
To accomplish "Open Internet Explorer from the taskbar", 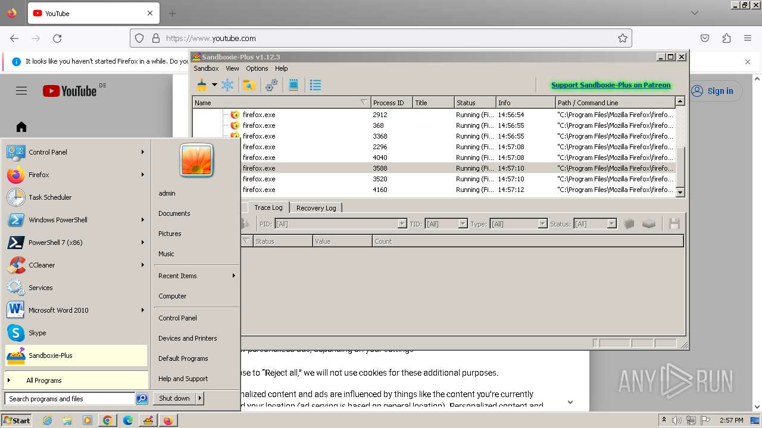I will (47, 420).
